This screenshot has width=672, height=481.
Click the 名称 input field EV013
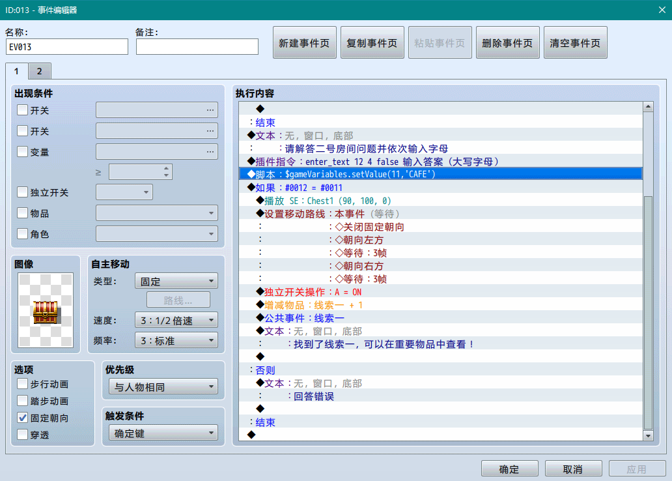click(66, 47)
